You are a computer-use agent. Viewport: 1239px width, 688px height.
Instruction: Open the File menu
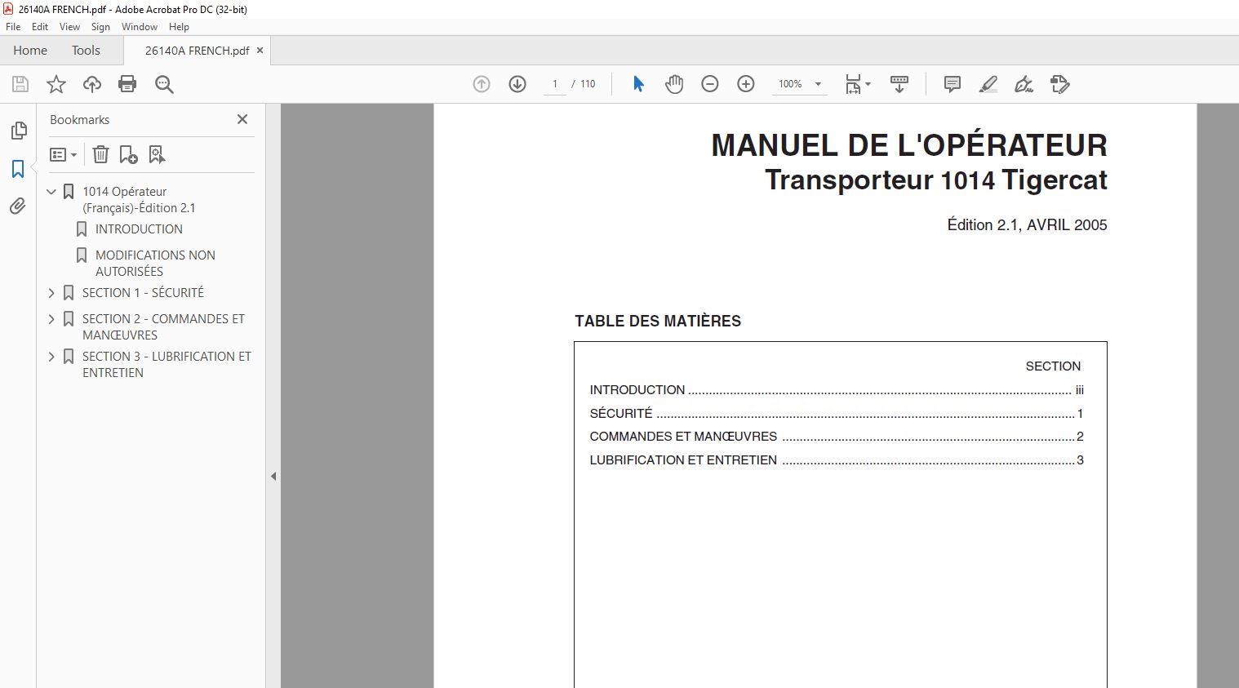coord(13,27)
